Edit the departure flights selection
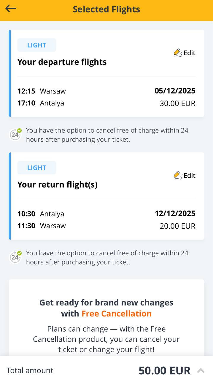The image size is (213, 380). [x=189, y=53]
